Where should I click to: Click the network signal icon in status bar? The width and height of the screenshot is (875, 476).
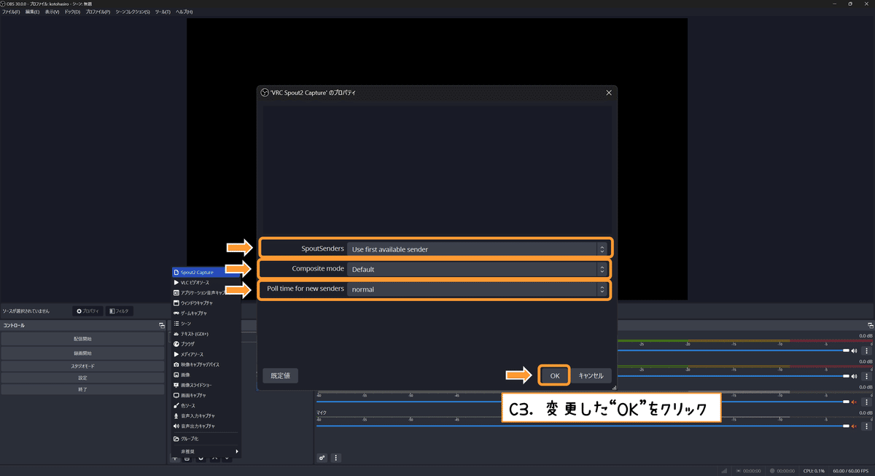[724, 470]
